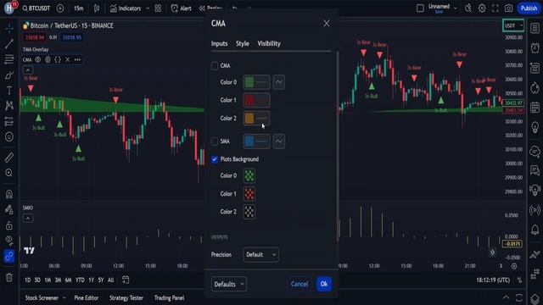Enter fullscreen mode icon

tap(495, 8)
